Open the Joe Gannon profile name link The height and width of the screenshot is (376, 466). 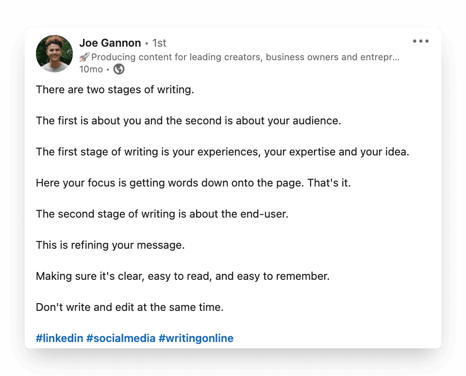[x=110, y=43]
